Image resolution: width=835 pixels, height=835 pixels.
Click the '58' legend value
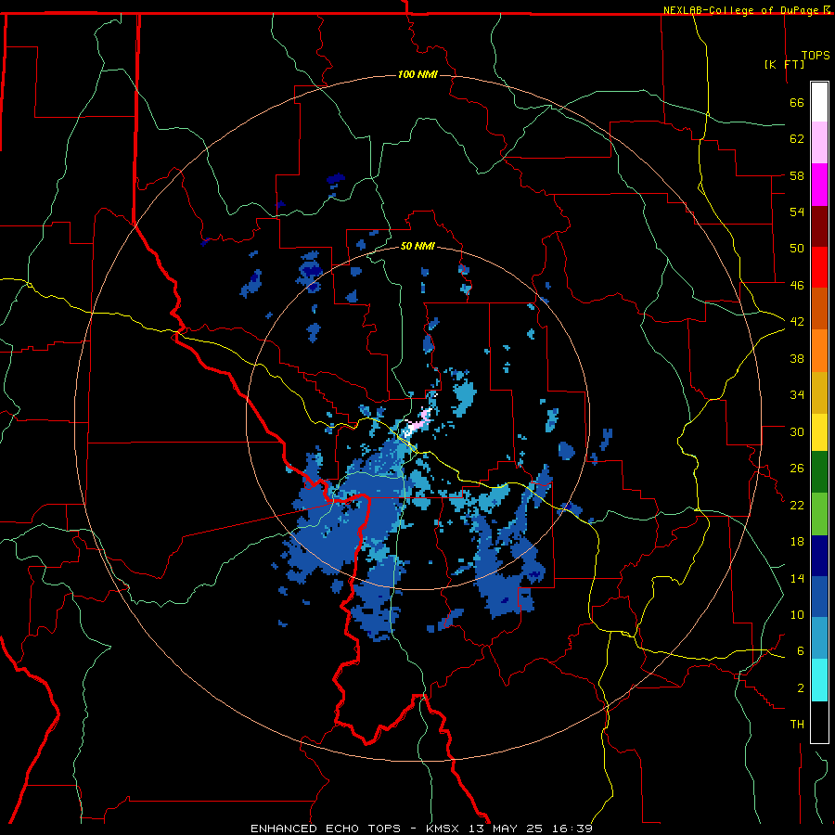(x=797, y=175)
